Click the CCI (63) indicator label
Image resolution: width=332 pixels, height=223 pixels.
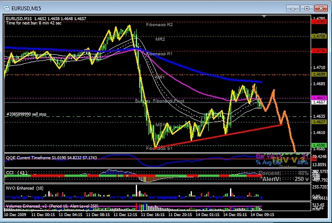16,173
